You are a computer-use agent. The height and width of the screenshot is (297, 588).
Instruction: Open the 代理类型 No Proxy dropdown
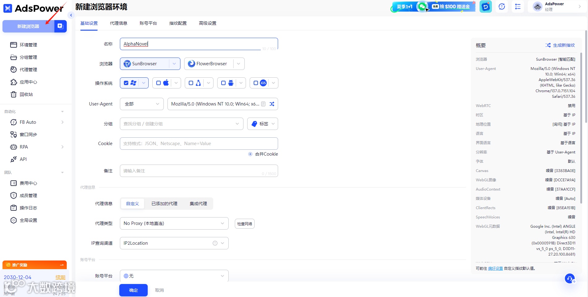(174, 223)
